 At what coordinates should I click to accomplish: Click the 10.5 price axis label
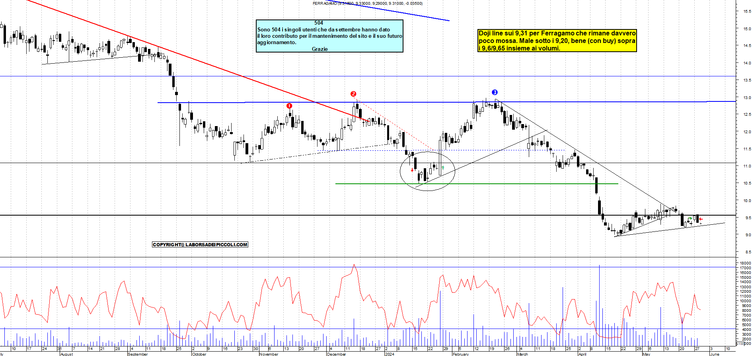pos(747,183)
